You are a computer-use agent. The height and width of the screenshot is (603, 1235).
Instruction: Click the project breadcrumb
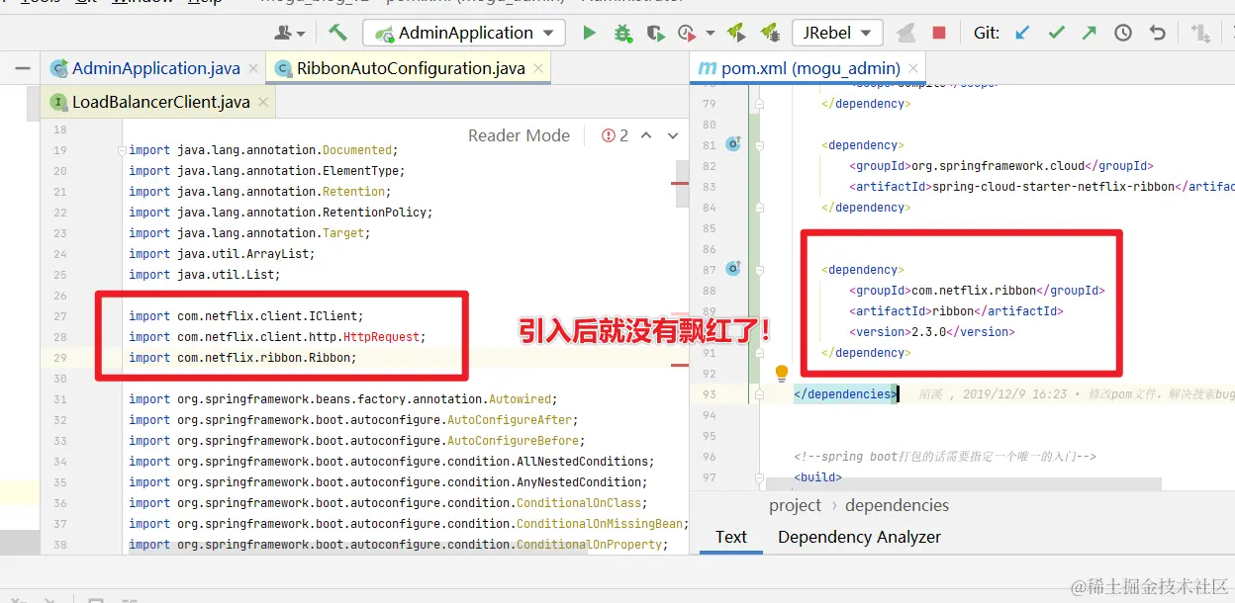point(795,505)
